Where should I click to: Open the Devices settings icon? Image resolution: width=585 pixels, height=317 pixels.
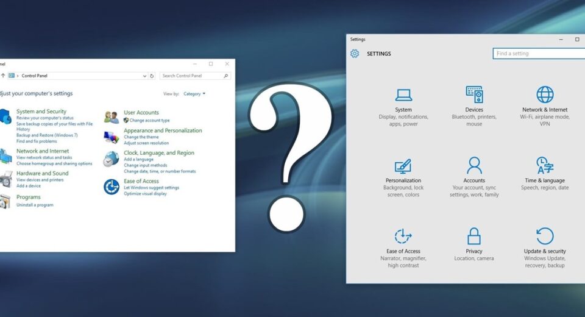pos(474,94)
